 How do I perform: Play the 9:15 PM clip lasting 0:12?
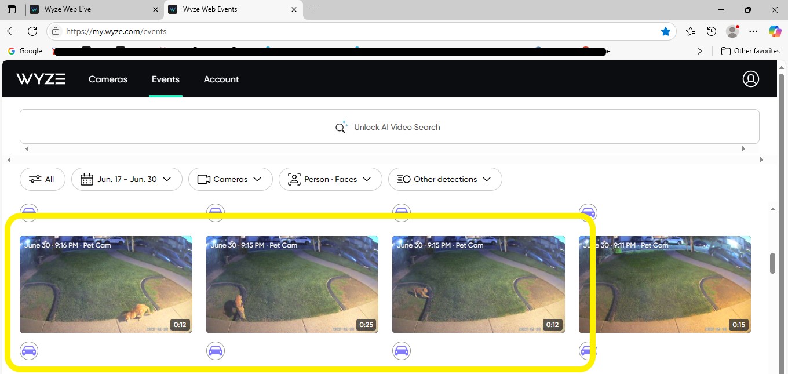click(479, 284)
